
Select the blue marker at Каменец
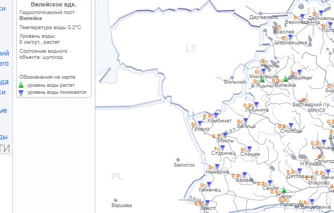(209, 184)
